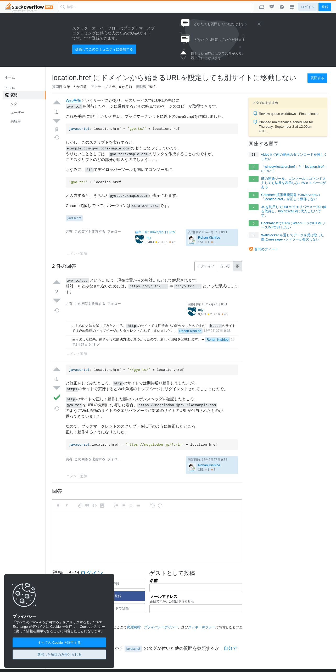
Task: Click the Bold editor button
Action: click(58, 506)
